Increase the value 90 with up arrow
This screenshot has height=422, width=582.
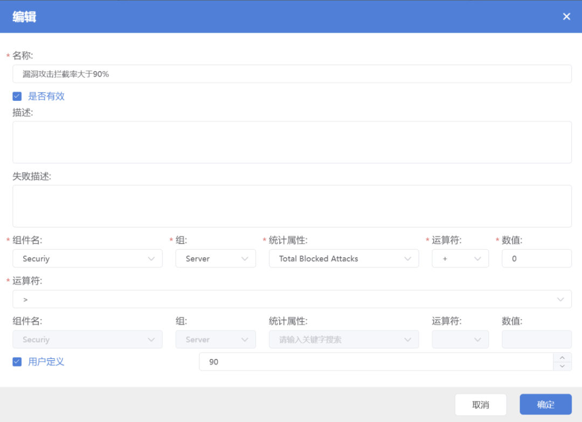[562, 357]
